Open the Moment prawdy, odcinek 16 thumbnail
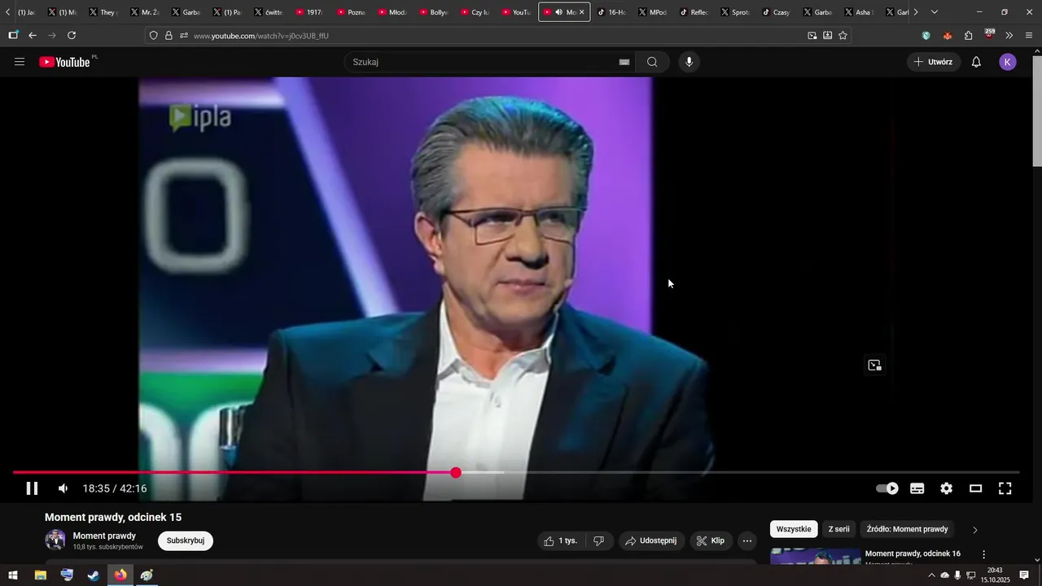 815,557
